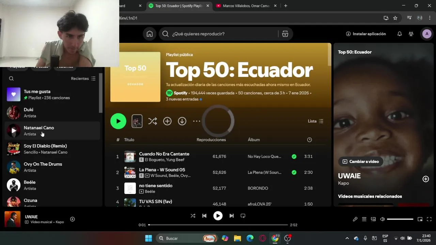The image size is (436, 245).
Task: Sort by Reproducciones column header
Action: pos(211,140)
